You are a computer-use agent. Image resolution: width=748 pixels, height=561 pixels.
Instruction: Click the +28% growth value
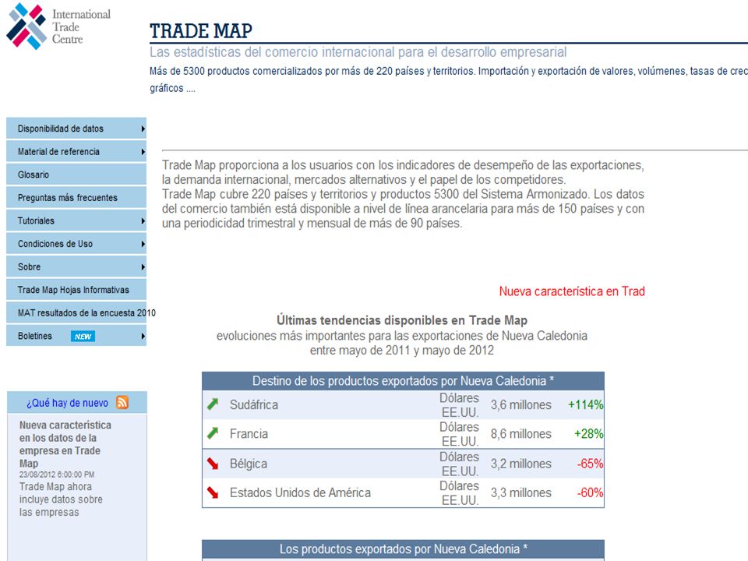(x=589, y=434)
